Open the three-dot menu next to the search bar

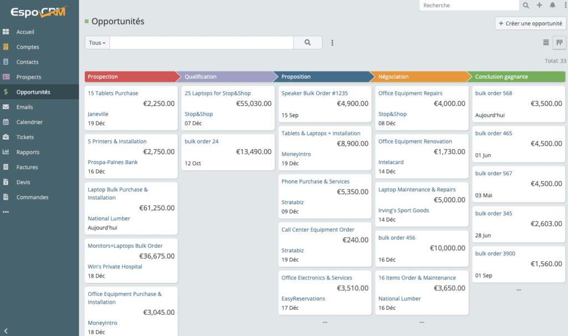coord(332,42)
